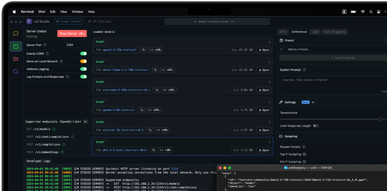Viewport: 387px width, 191px height.
Task: Expand meta-llama-3.1-70b-instruct details chevron
Action: (x=269, y=62)
